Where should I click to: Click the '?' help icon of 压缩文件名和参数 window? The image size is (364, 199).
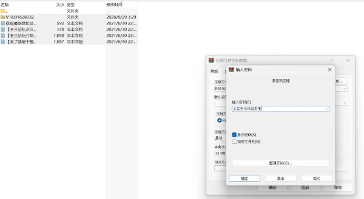pos(332,60)
